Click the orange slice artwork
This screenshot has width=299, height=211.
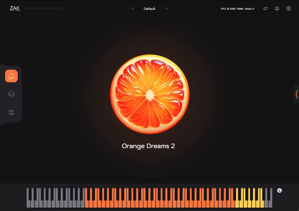click(149, 94)
